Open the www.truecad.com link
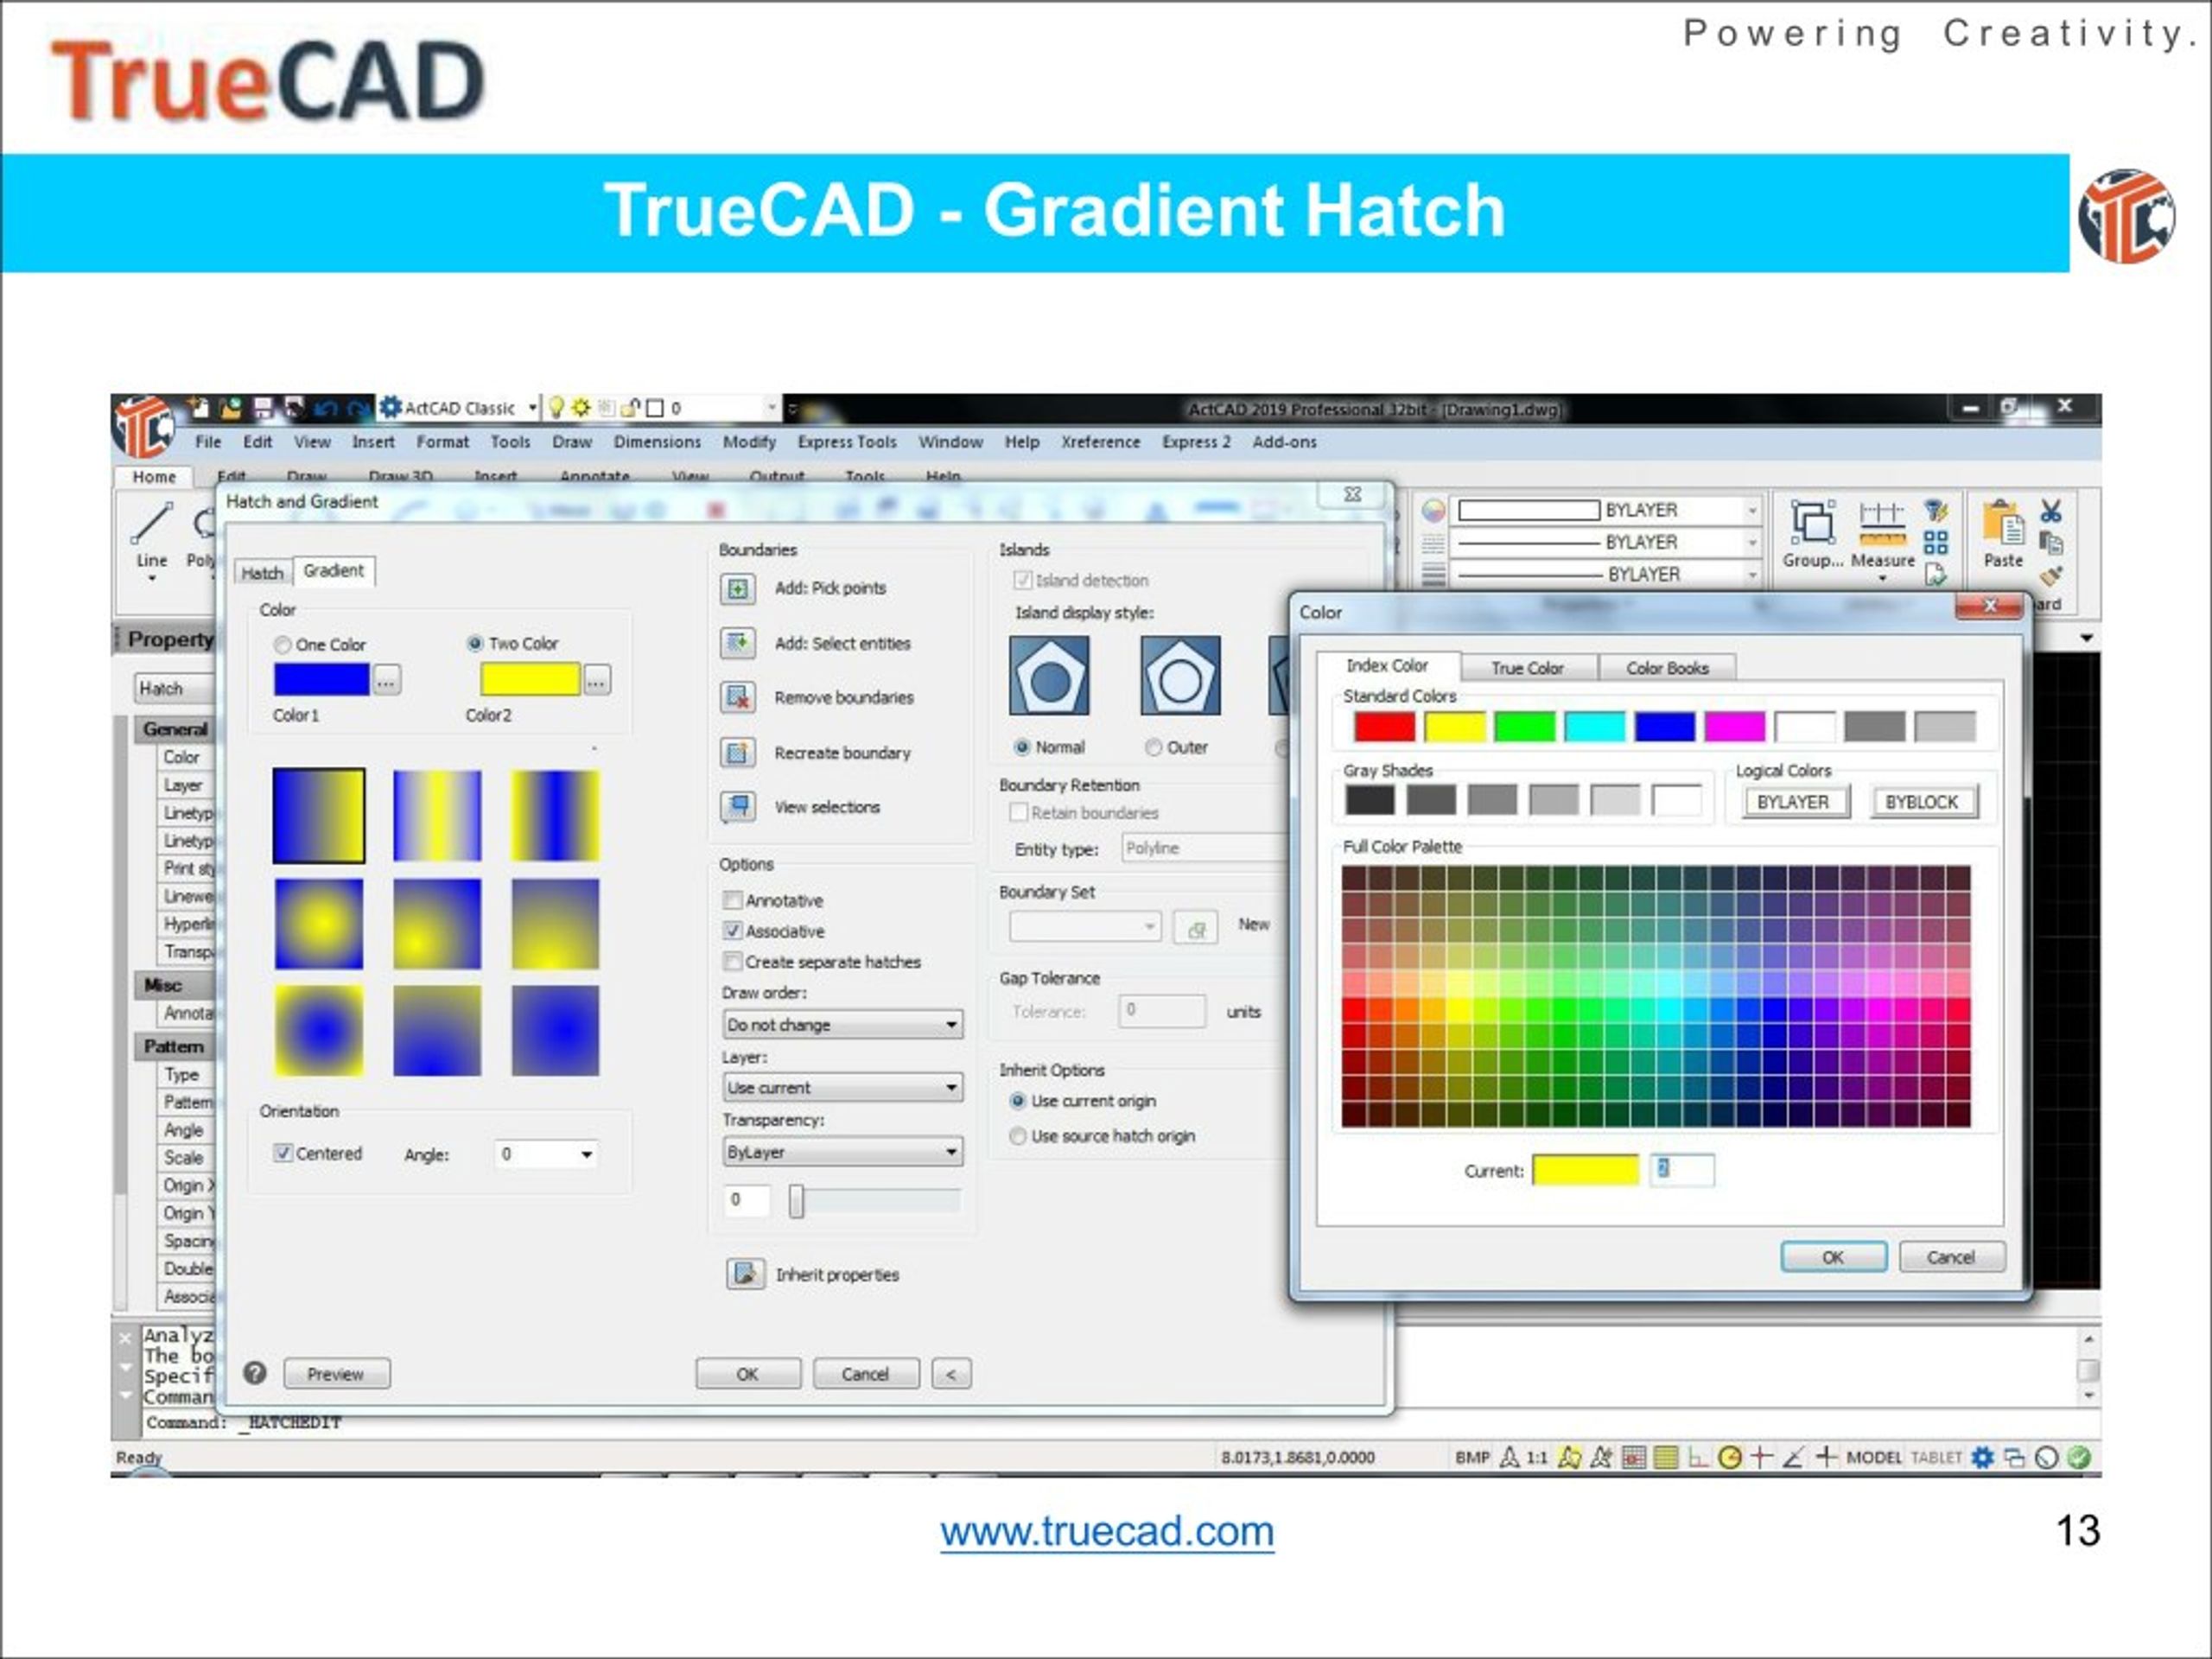The width and height of the screenshot is (2212, 1659). [1107, 1531]
